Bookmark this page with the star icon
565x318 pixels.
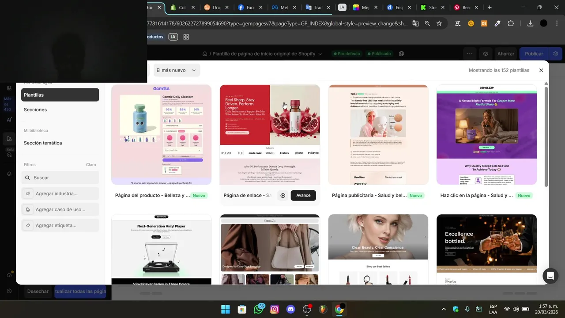[x=439, y=23]
